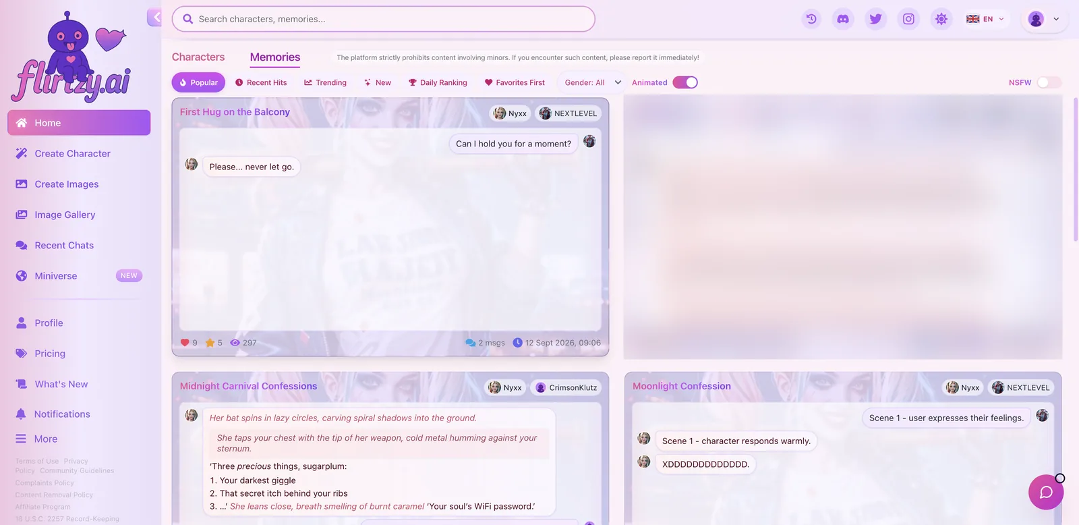Open the Instagram icon link

click(908, 19)
